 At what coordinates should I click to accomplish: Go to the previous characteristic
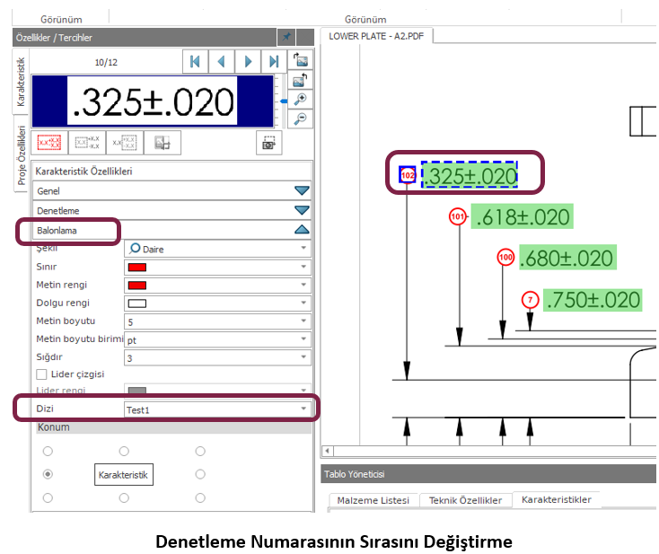pyautogui.click(x=221, y=62)
